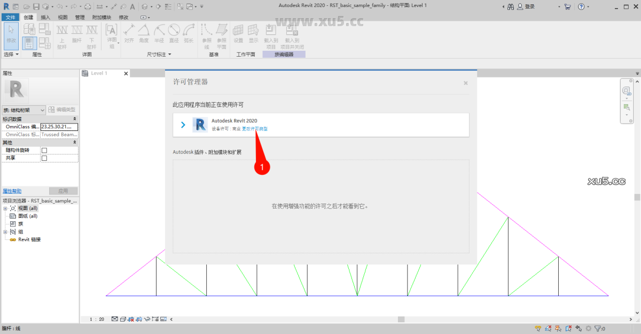Image resolution: width=641 pixels, height=334 pixels.
Task: Click the 载入到项目 icon
Action: coord(271,36)
